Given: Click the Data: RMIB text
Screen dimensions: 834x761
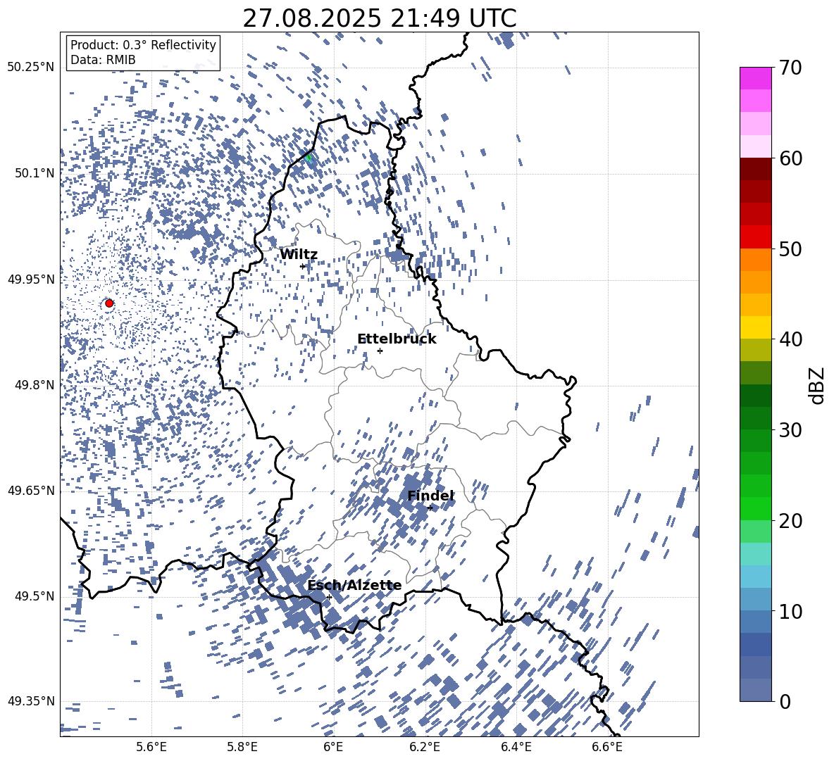Looking at the screenshot, I should [x=103, y=60].
